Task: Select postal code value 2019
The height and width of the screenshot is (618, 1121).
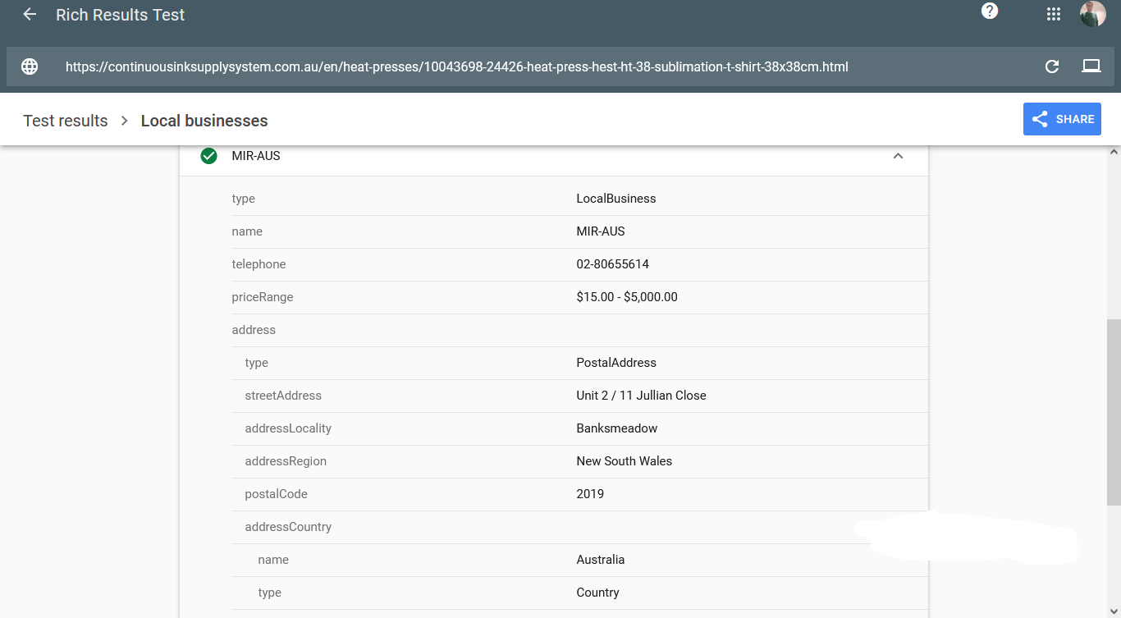Action: (x=590, y=494)
